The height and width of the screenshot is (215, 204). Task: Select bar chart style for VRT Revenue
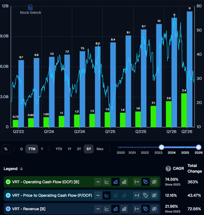tap(115, 209)
